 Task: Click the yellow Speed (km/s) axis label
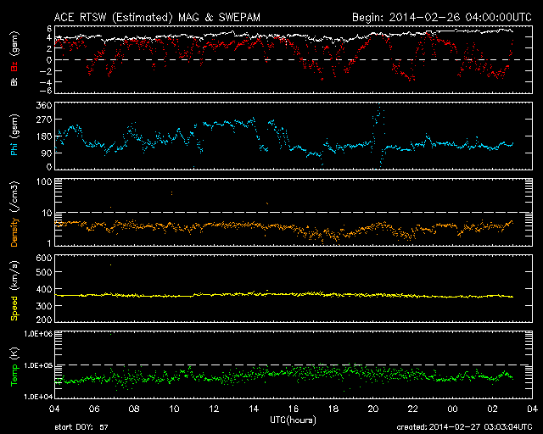tap(14, 288)
